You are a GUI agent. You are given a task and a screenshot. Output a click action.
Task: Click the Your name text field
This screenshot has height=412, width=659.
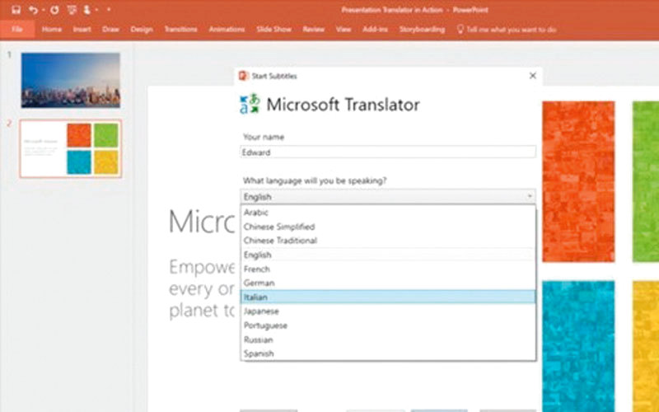(x=388, y=152)
